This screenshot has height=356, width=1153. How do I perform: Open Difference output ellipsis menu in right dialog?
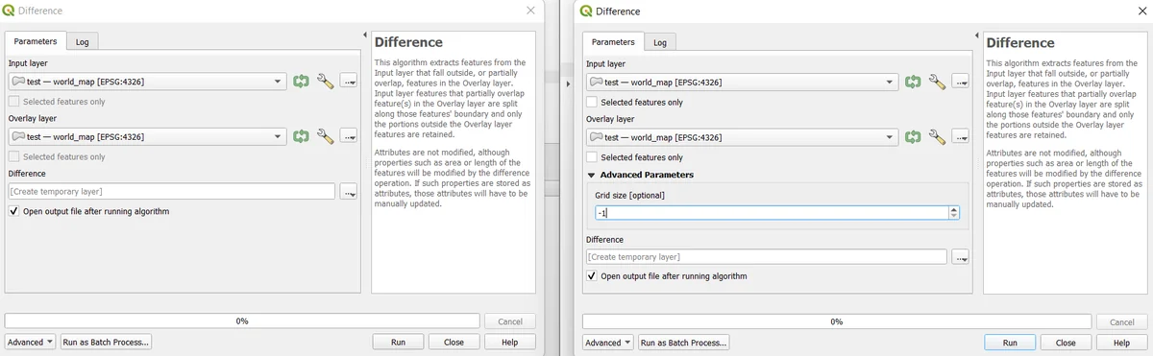coord(960,257)
